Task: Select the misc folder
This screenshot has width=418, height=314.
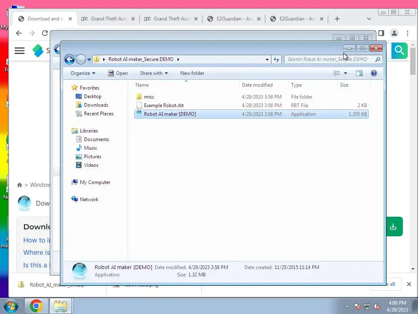Action: point(251,97)
